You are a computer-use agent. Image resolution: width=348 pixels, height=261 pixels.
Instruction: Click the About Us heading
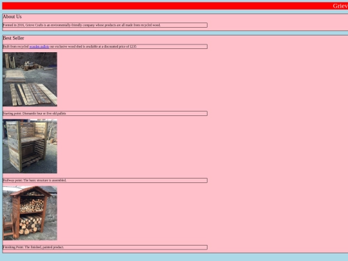[x=12, y=17]
